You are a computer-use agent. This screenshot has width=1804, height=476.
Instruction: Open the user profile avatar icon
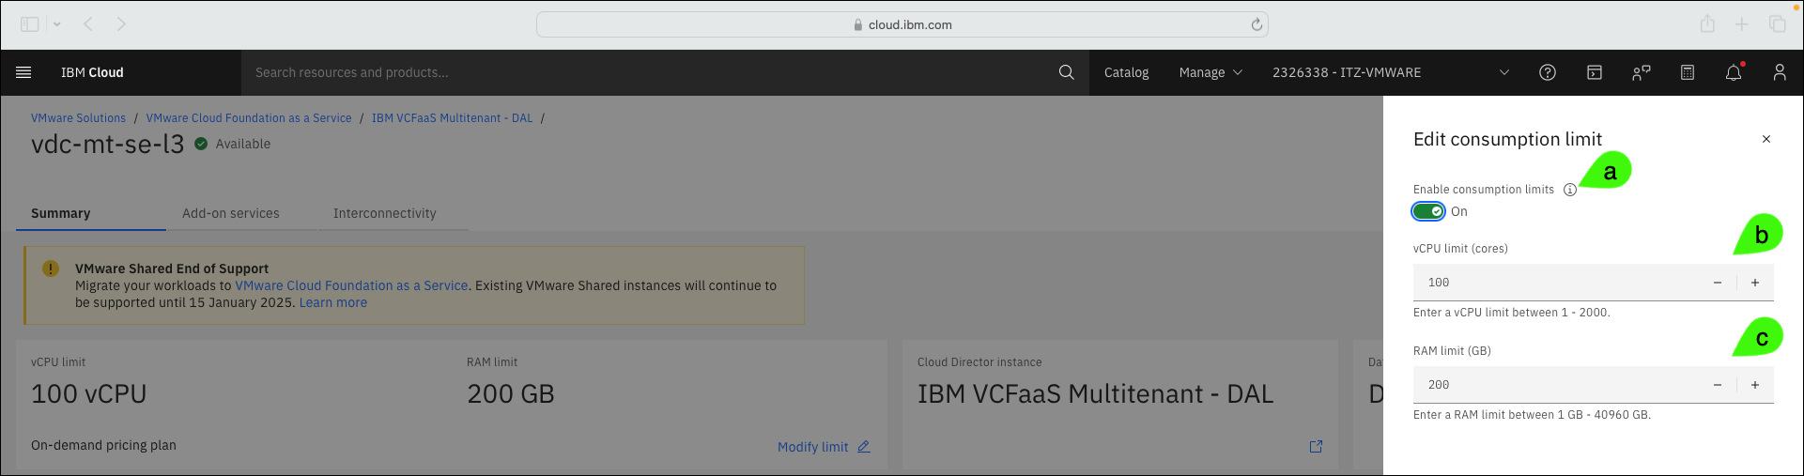click(x=1780, y=72)
